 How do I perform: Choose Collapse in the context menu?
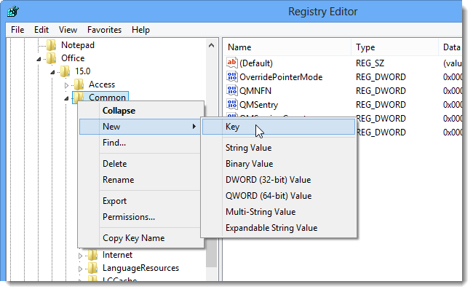coord(141,111)
